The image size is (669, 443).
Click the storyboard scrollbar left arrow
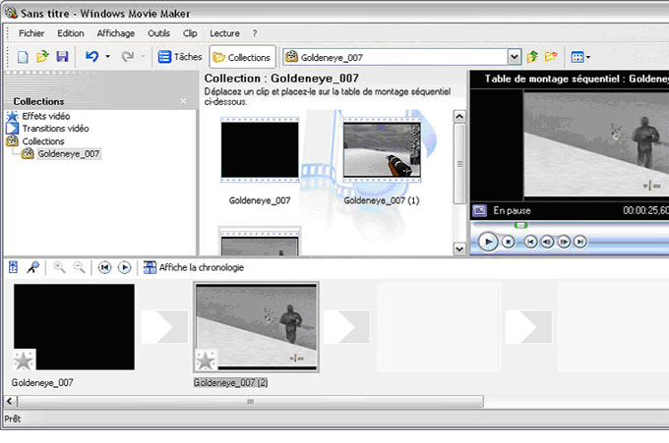pos(10,402)
